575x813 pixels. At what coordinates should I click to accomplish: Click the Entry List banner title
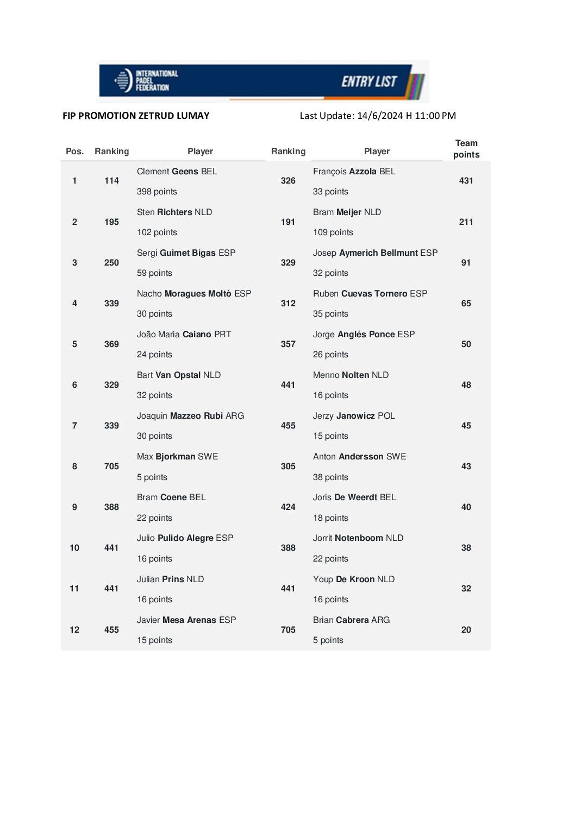click(x=369, y=81)
